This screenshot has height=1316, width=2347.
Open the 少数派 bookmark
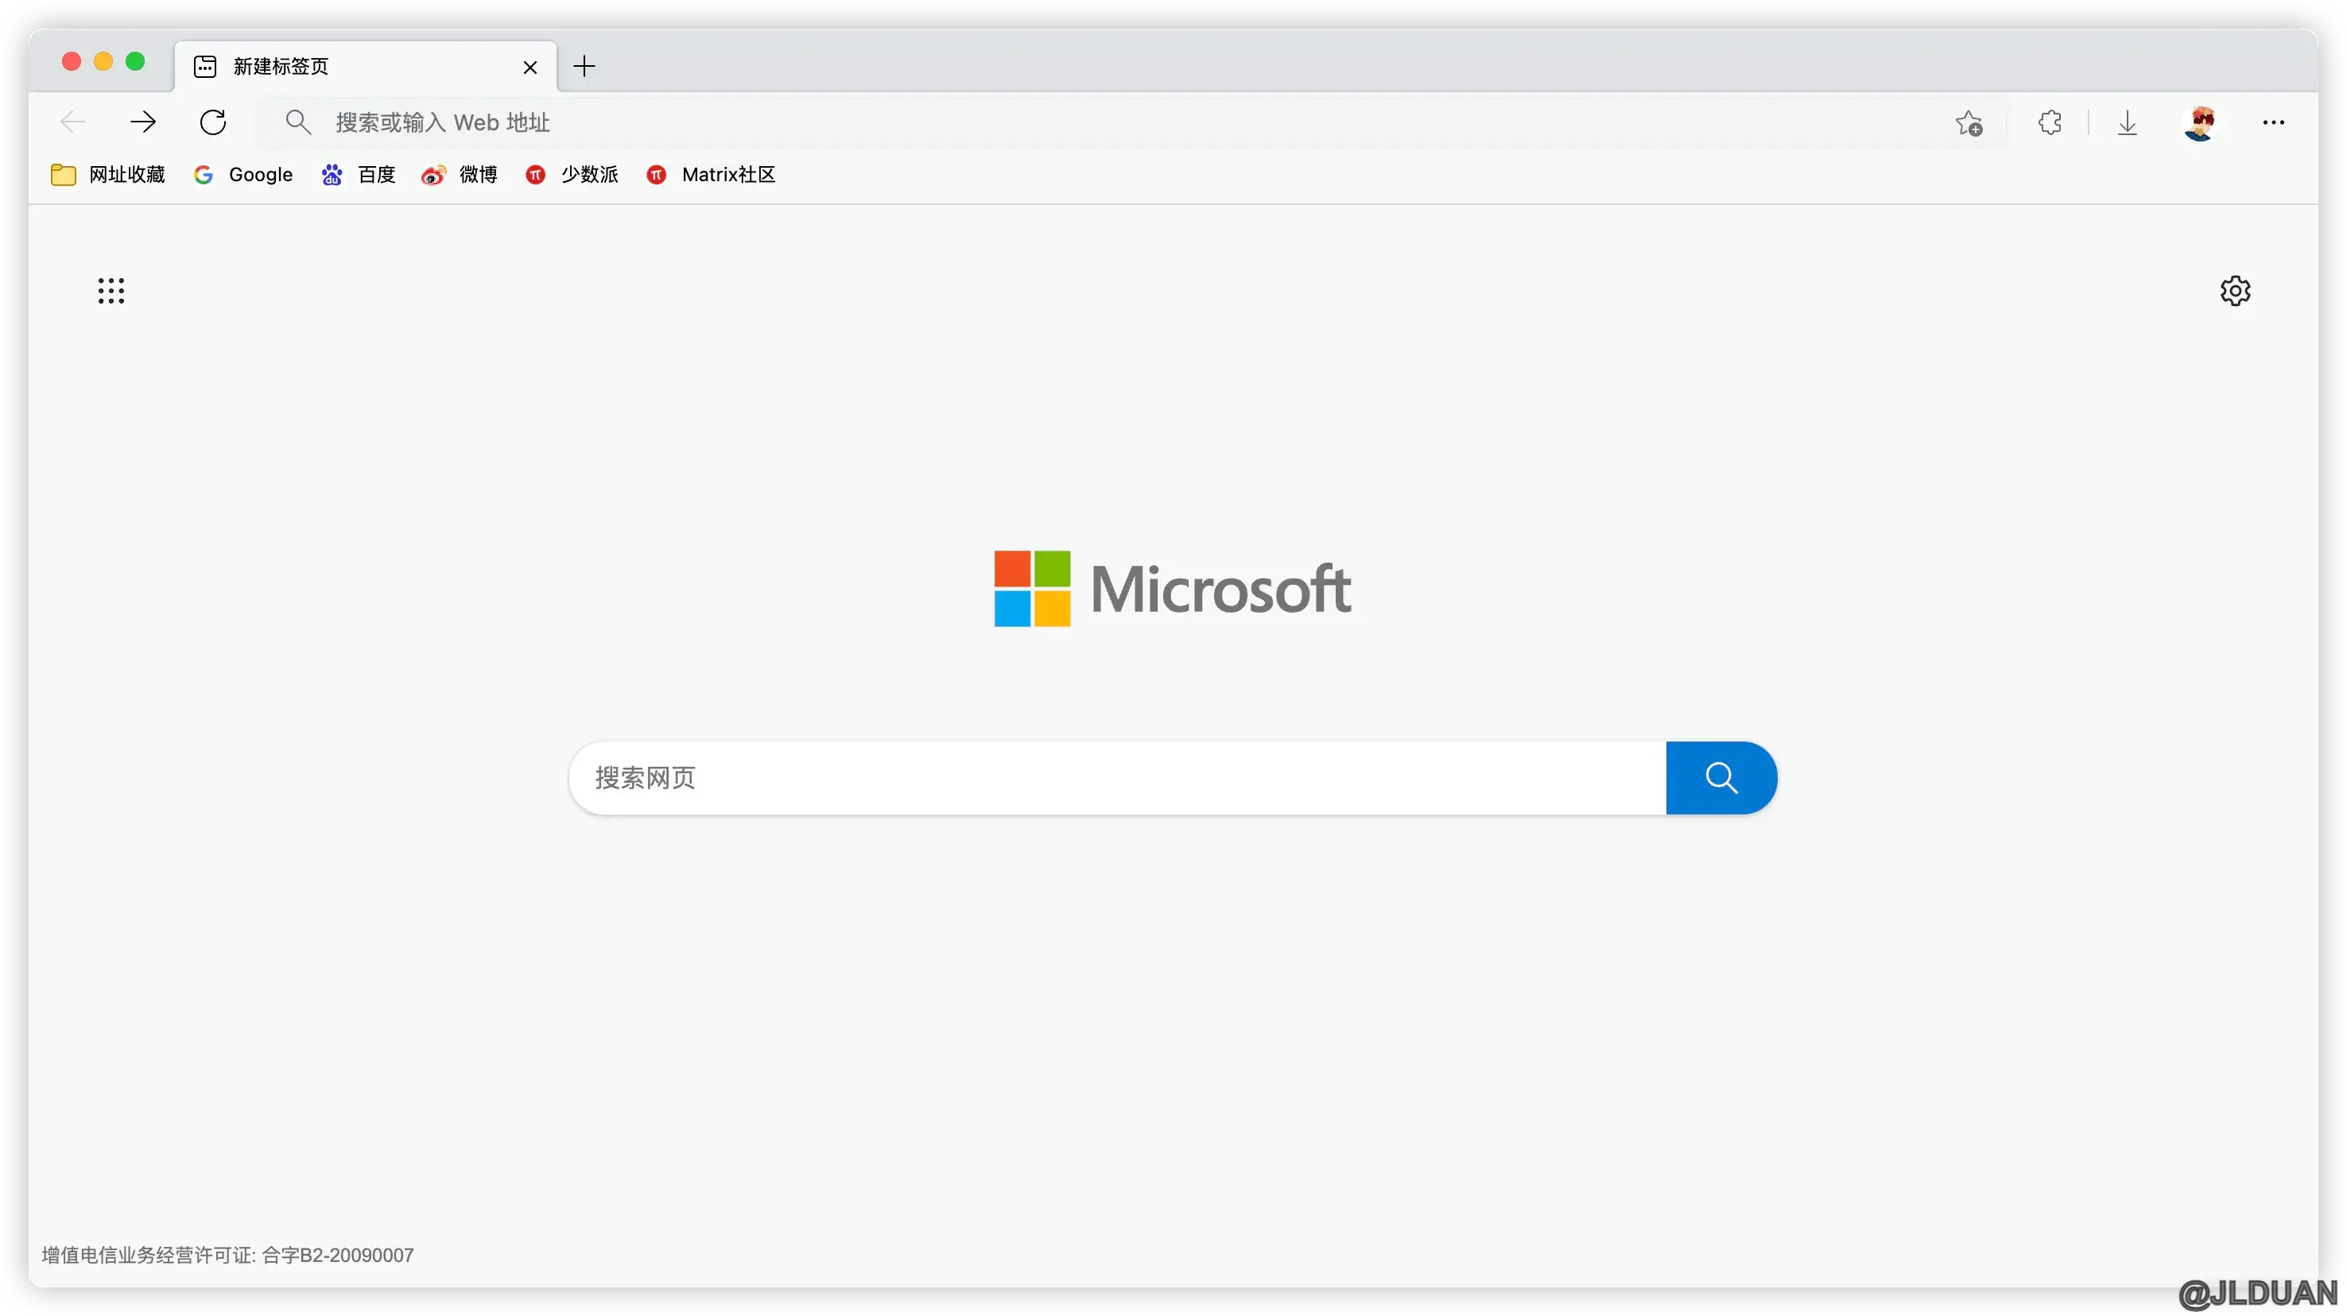click(x=572, y=174)
